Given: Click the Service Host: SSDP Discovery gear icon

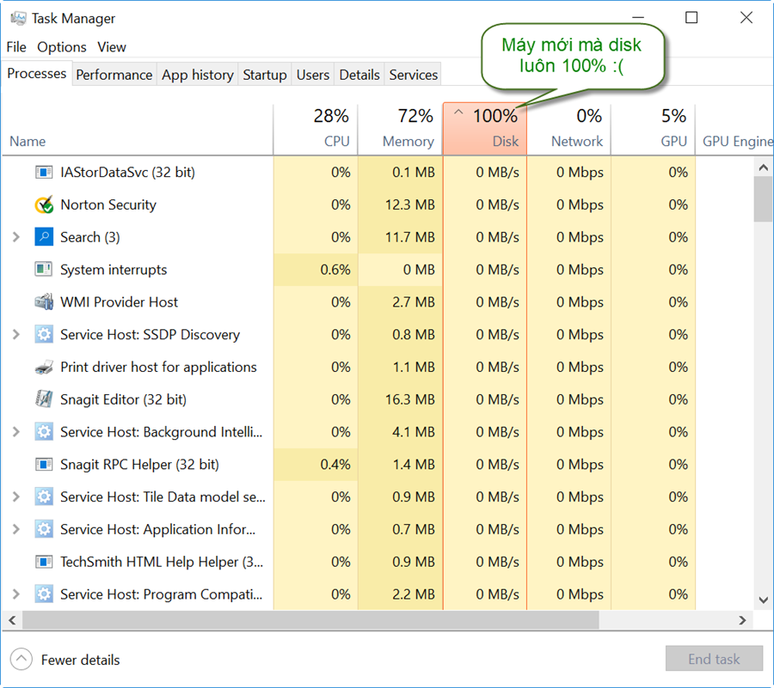Looking at the screenshot, I should point(44,335).
